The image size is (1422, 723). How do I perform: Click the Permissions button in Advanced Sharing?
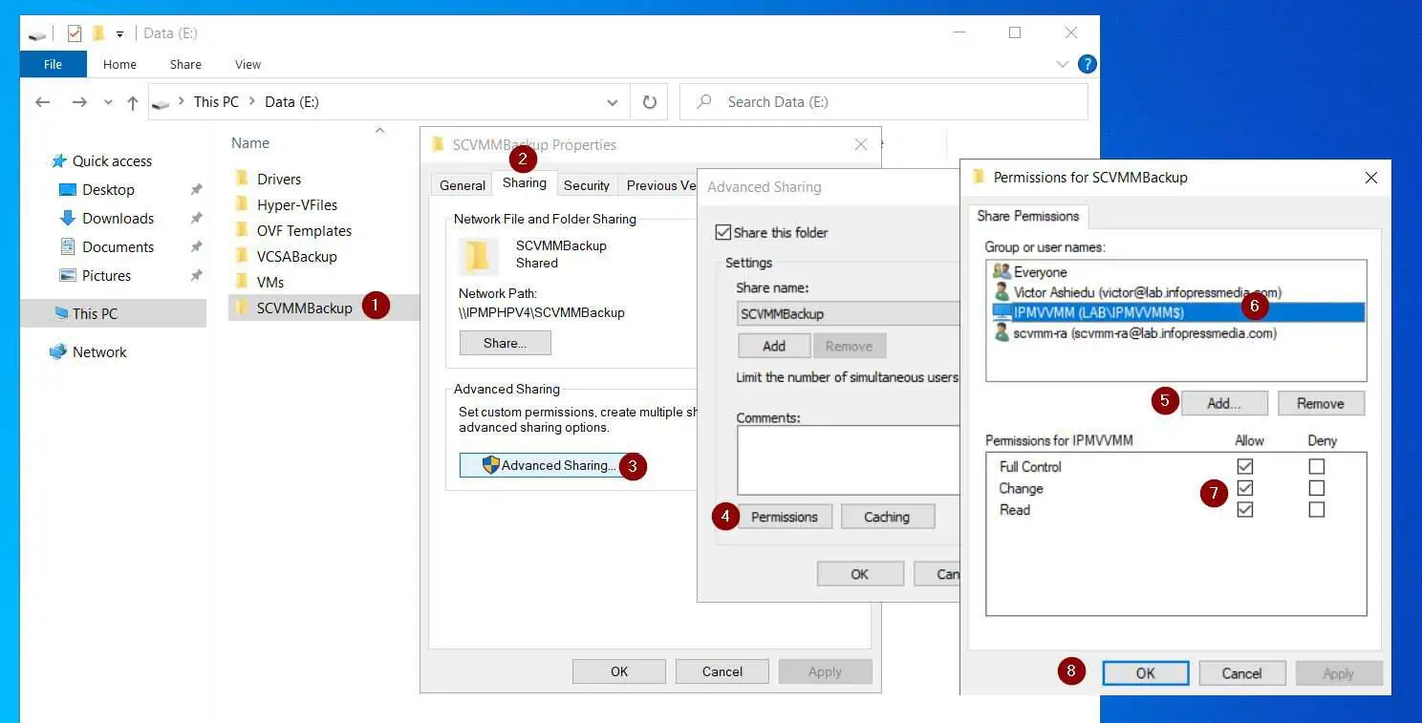point(785,517)
